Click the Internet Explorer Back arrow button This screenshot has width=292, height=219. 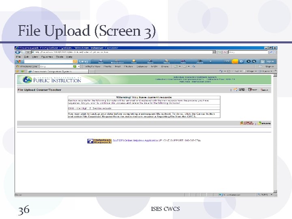point(18,52)
